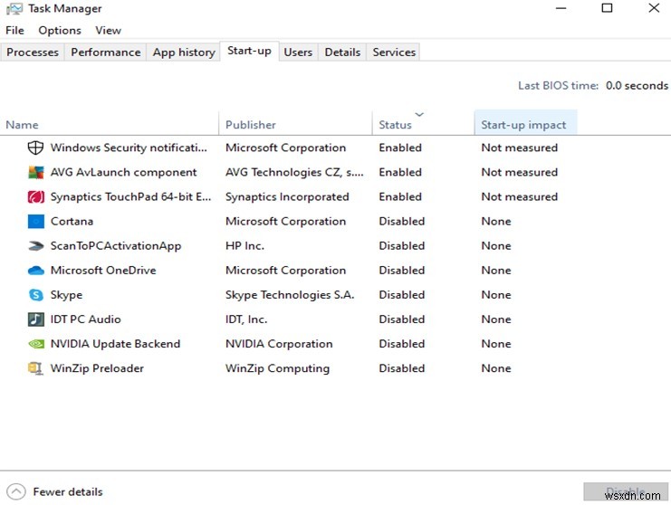Image resolution: width=671 pixels, height=505 pixels.
Task: Click None impact in Skype row
Action: [x=496, y=295]
